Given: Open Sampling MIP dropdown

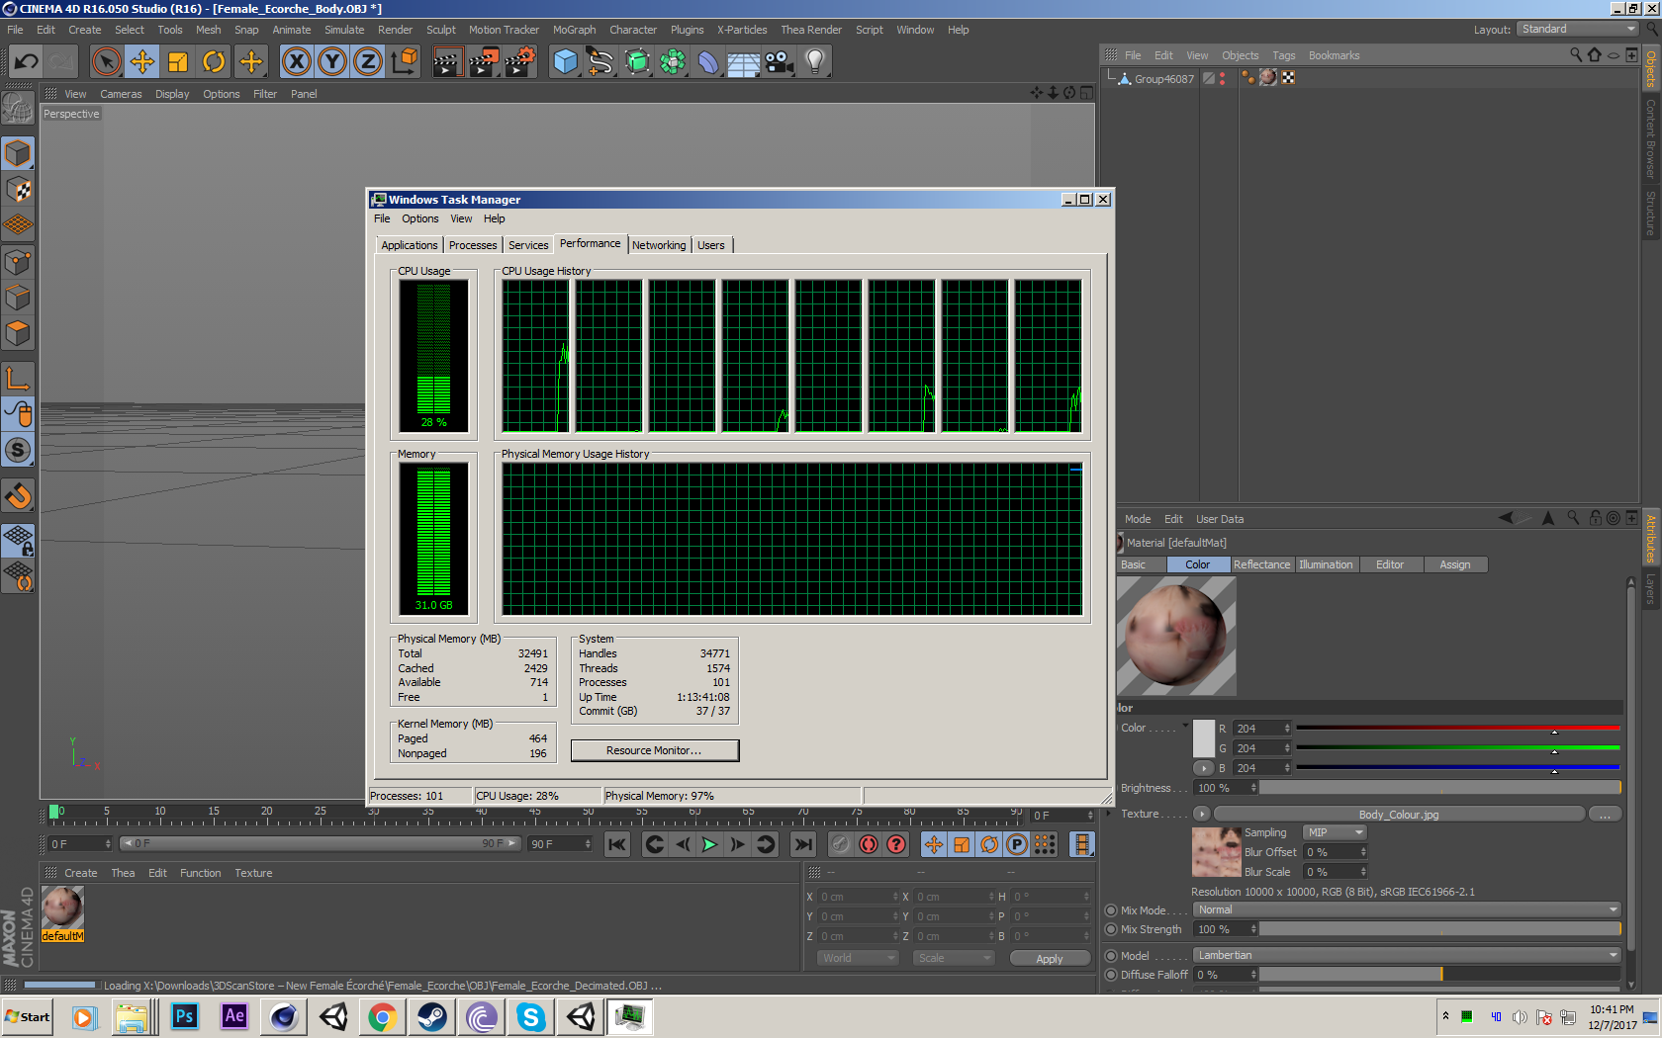Looking at the screenshot, I should [x=1334, y=832].
